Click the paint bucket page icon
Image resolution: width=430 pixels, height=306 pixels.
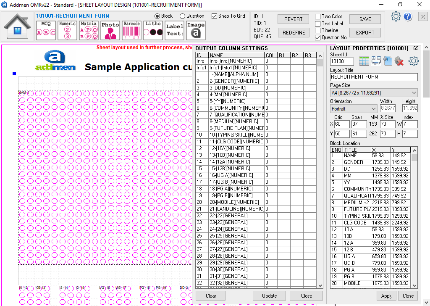(x=388, y=61)
